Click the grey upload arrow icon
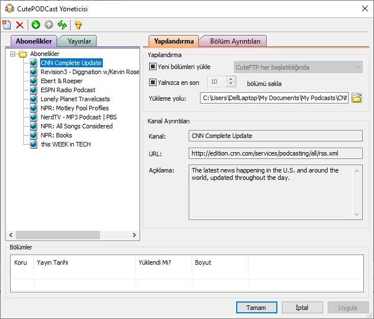The image size is (374, 319). 49,24
